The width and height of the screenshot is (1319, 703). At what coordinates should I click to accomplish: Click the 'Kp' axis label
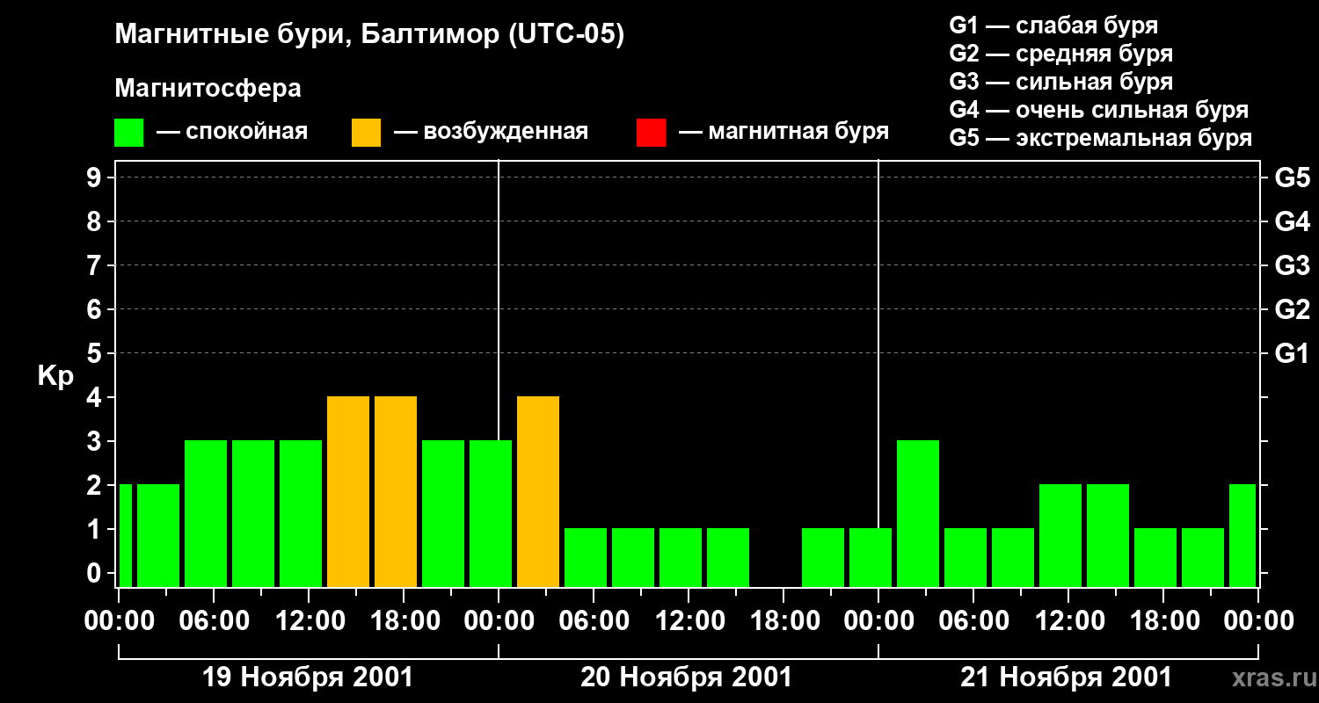click(55, 376)
